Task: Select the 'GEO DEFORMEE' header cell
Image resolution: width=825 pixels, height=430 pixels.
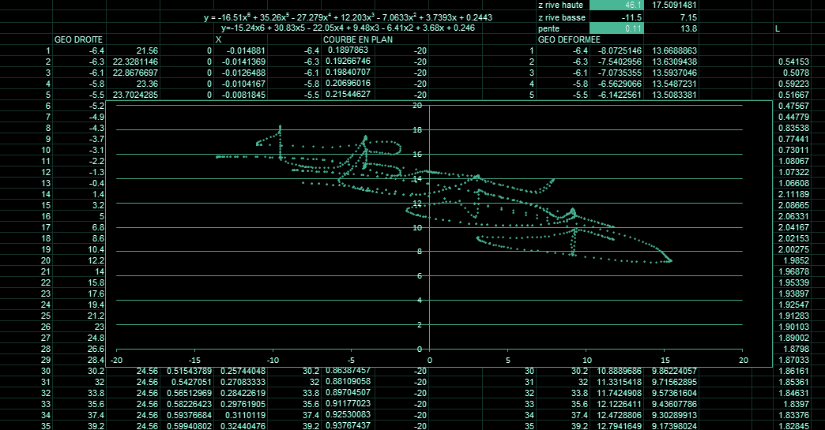Action: click(568, 39)
